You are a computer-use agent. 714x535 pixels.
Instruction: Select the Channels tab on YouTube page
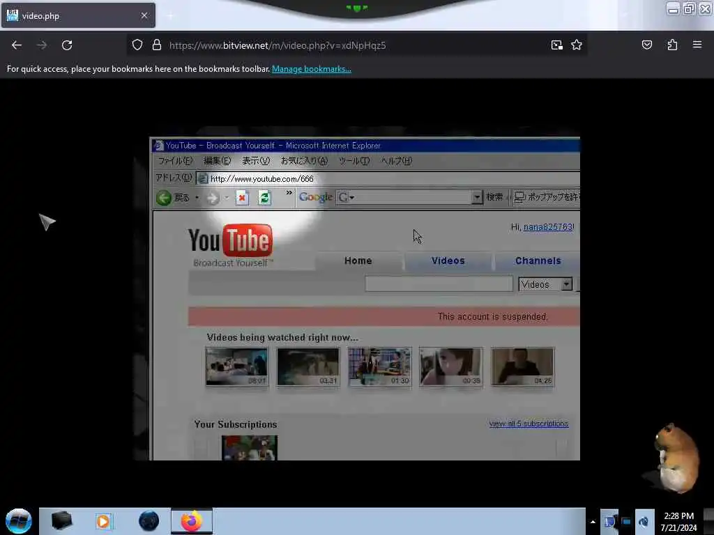point(538,261)
